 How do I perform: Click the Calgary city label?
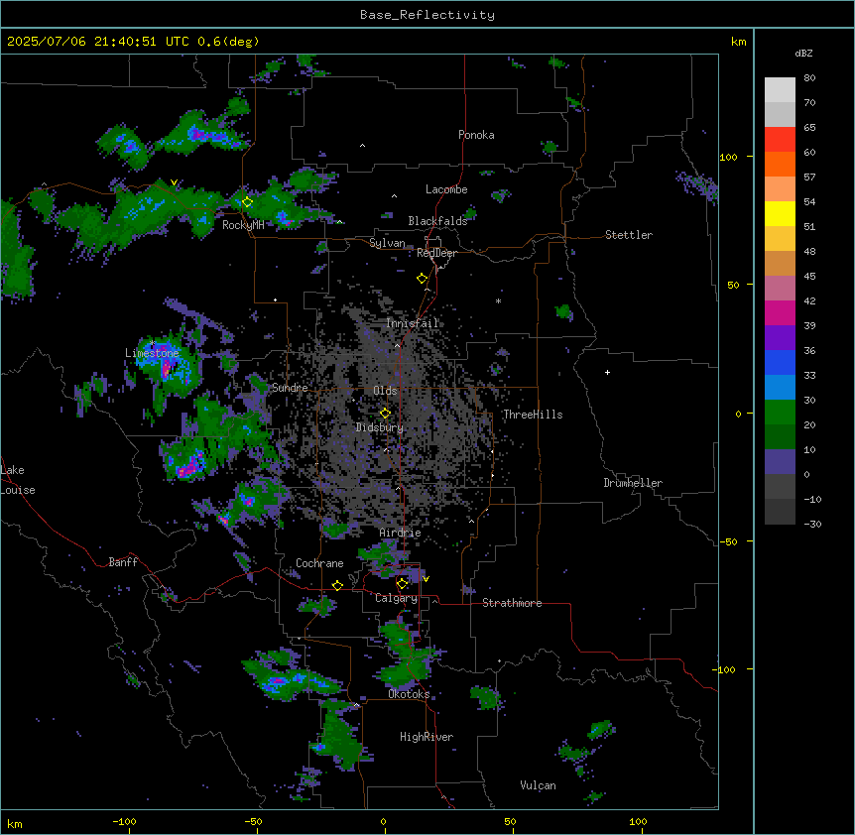pyautogui.click(x=397, y=598)
